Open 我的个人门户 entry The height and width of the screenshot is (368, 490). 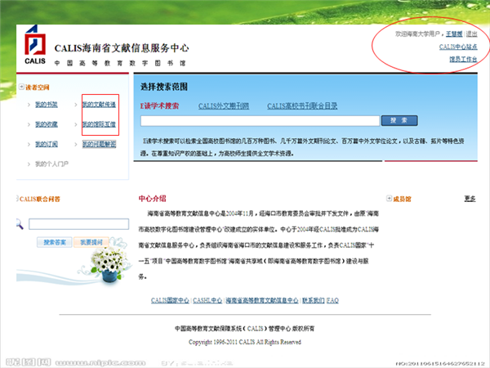(51, 164)
